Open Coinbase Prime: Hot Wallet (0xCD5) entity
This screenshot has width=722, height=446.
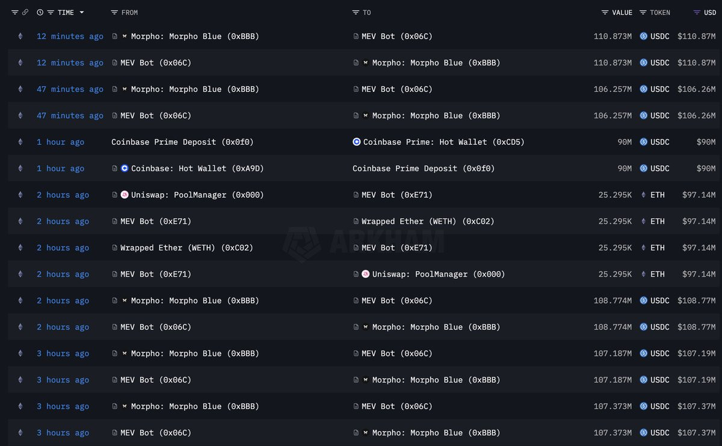443,142
